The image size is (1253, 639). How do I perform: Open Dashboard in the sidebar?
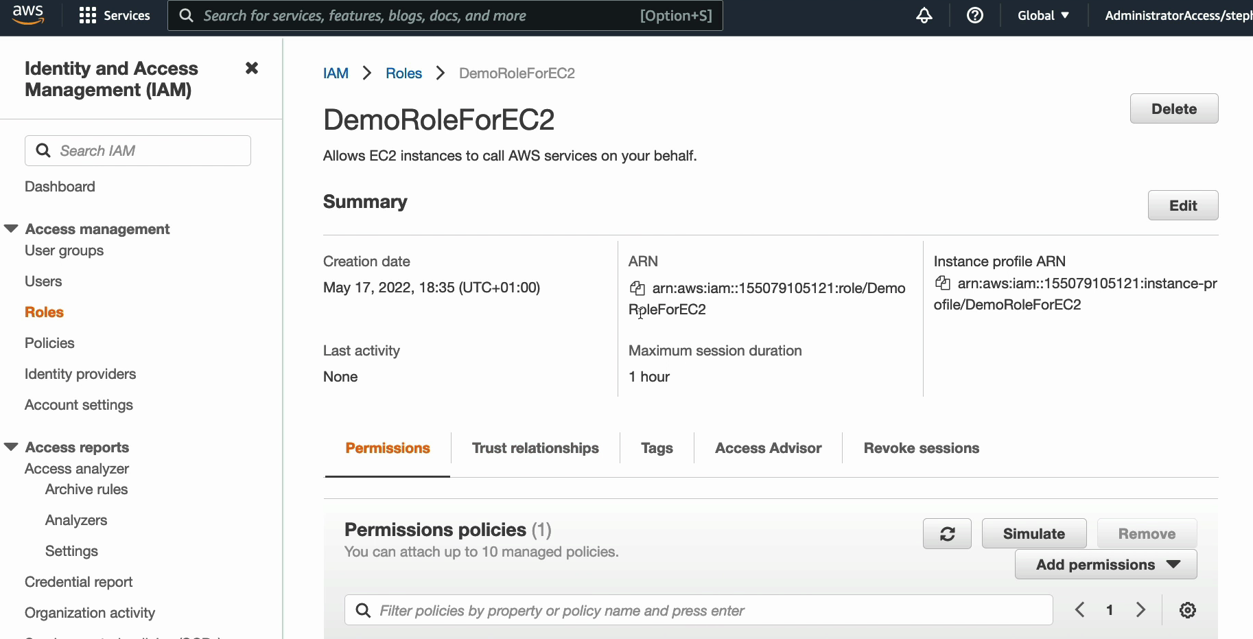pyautogui.click(x=60, y=187)
